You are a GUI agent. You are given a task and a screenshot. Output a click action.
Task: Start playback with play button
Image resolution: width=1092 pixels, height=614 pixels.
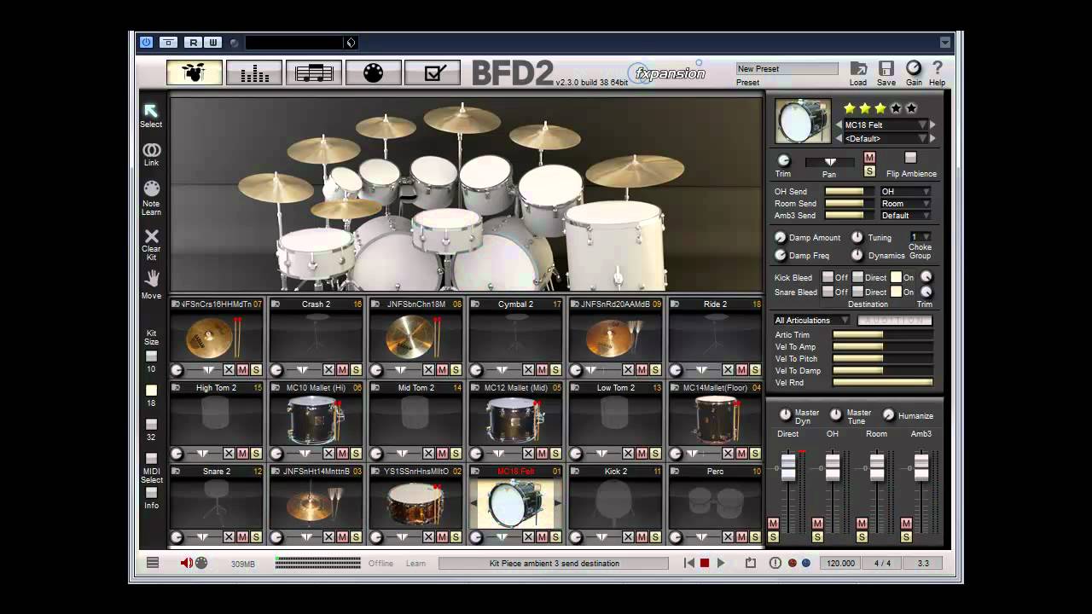click(721, 563)
